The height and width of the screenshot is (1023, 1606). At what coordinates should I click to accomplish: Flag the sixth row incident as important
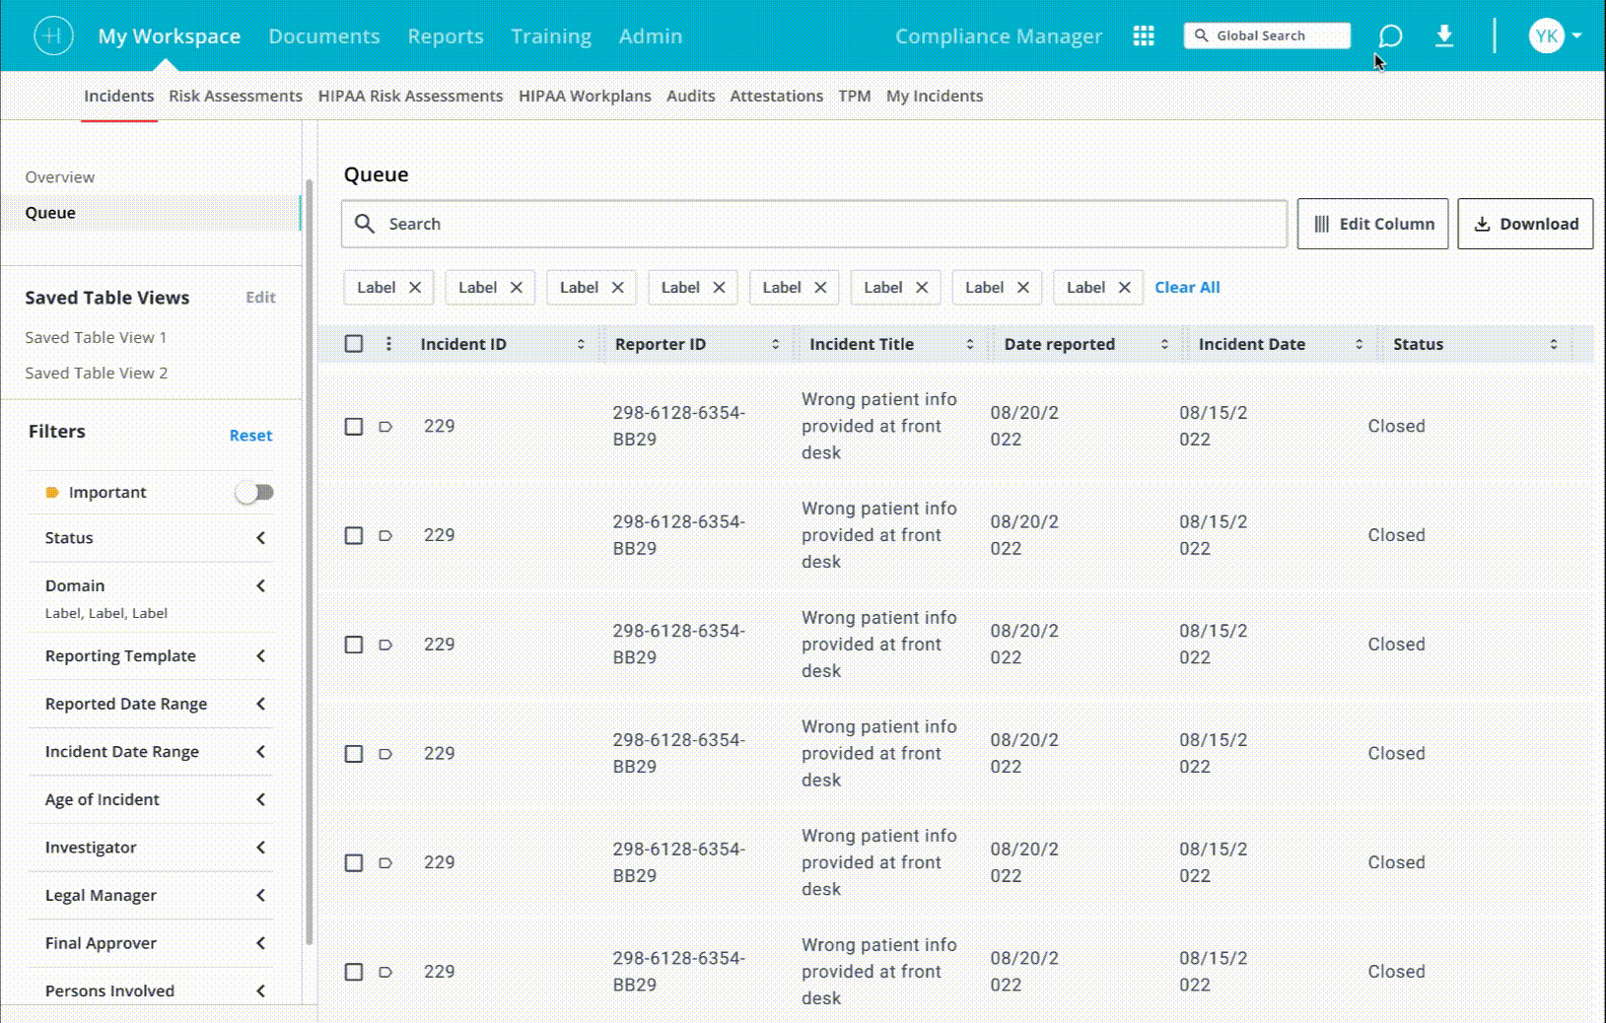385,972
